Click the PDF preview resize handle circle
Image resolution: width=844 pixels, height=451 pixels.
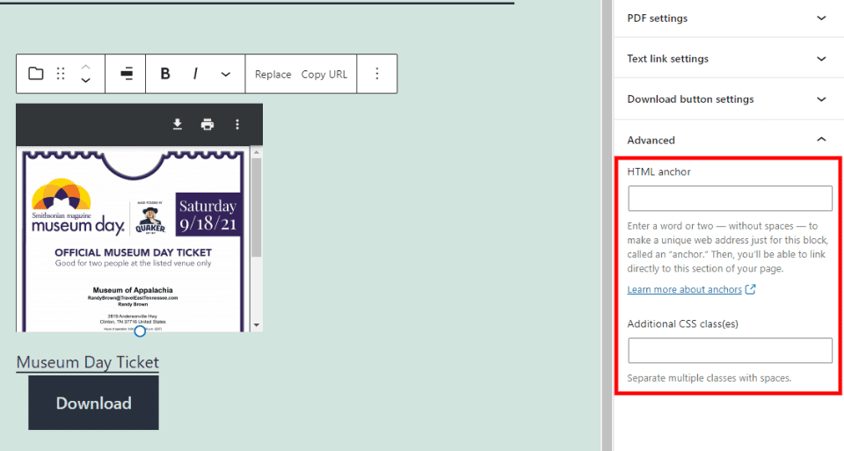(x=140, y=331)
